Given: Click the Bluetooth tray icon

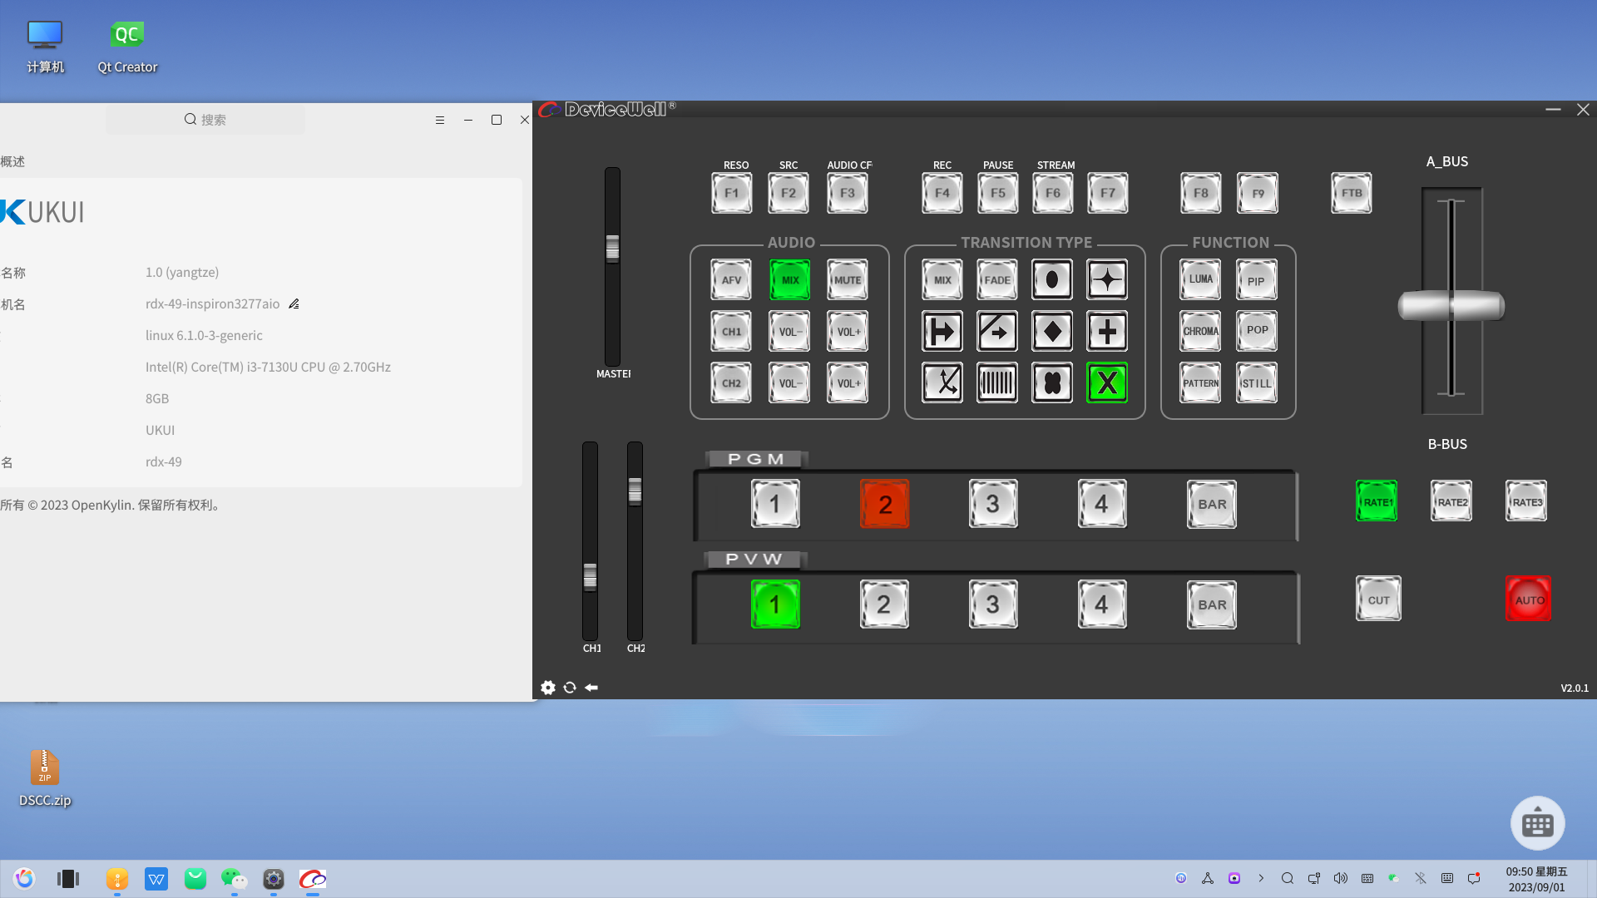Looking at the screenshot, I should point(1421,878).
